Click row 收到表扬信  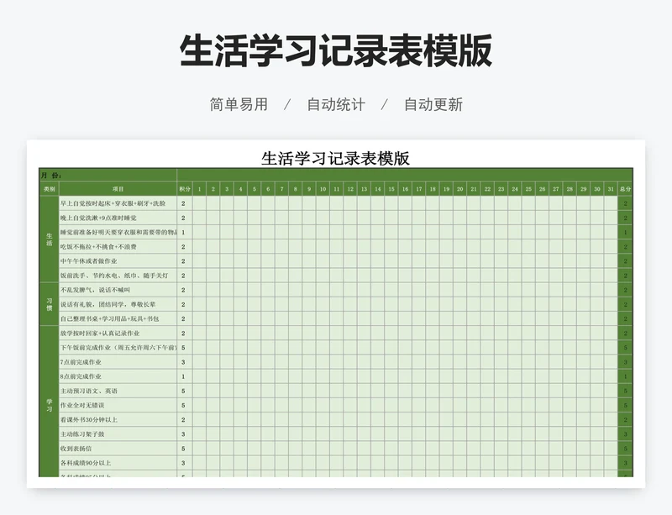click(x=118, y=449)
